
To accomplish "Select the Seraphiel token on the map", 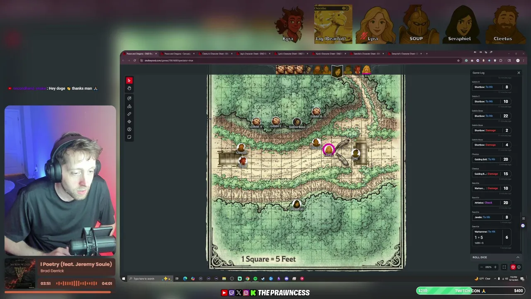I will [x=297, y=204].
